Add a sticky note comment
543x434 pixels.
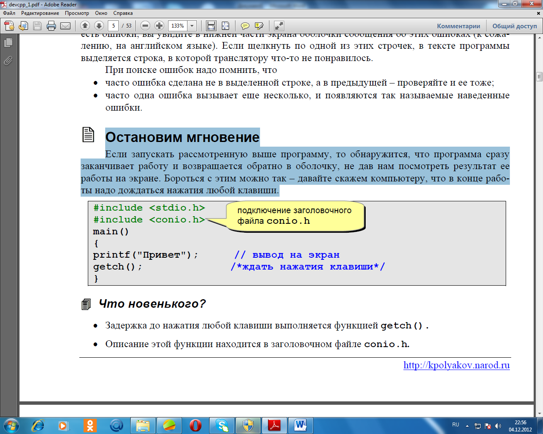tap(245, 26)
